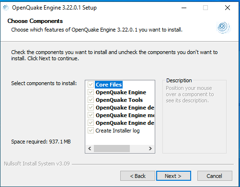Cancel the OpenQuake setup
The image size is (240, 187).
point(215,176)
